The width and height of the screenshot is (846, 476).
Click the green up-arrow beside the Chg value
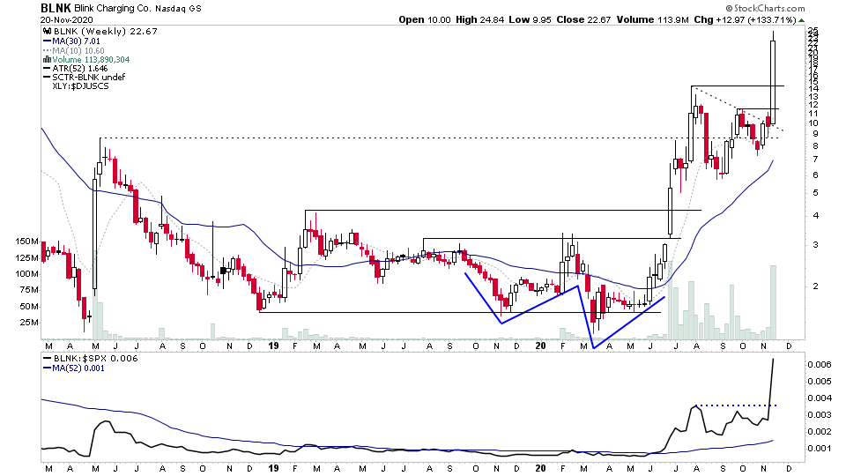801,20
